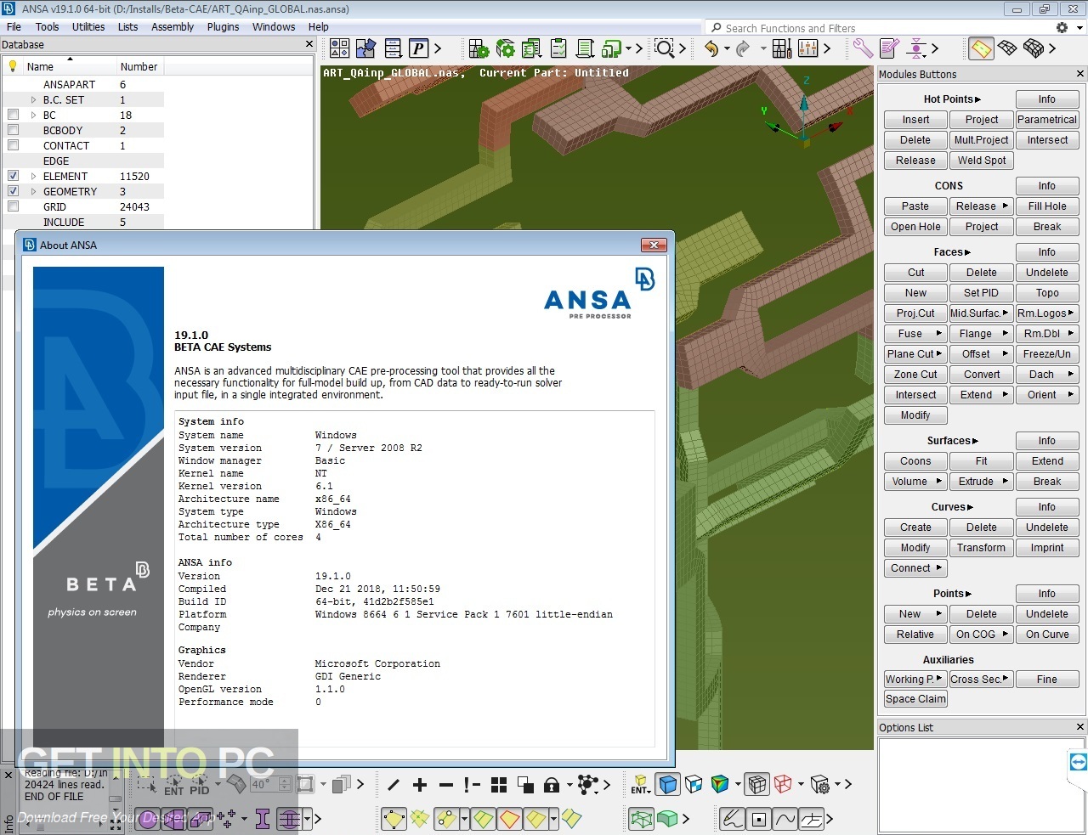Toggle the lightbulb visibility header in Database
Viewport: 1088px width, 835px height.
[13, 66]
